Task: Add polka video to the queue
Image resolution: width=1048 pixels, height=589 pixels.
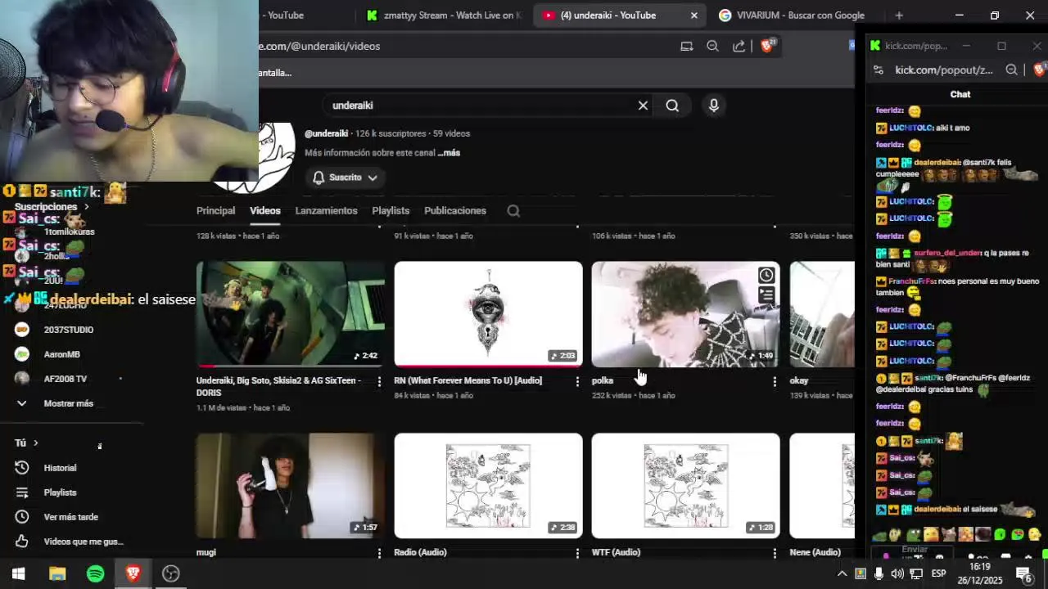Action: [766, 295]
